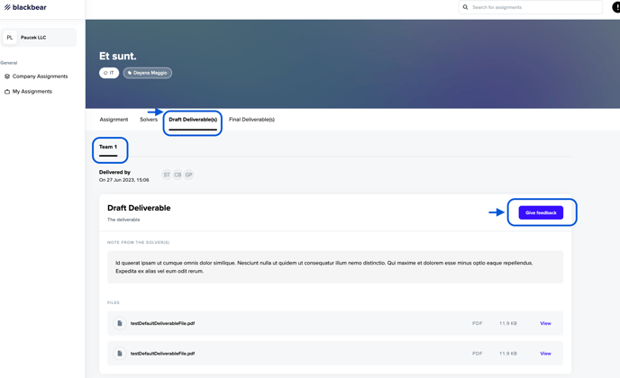This screenshot has width=620, height=378.
Task: Click the Delivered by label
Action: pos(114,172)
